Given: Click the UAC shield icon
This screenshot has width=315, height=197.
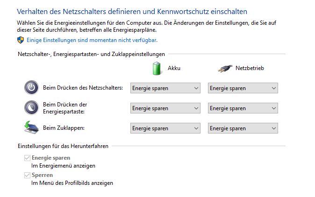Looking at the screenshot, I should [21, 40].
